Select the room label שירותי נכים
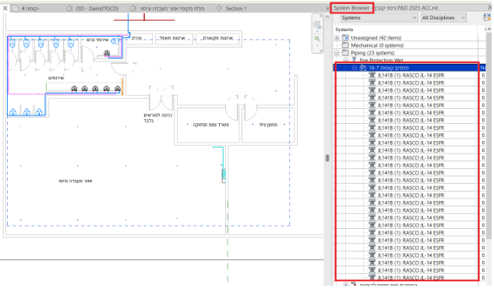Viewport: 494px width, 292px height. 97,40
